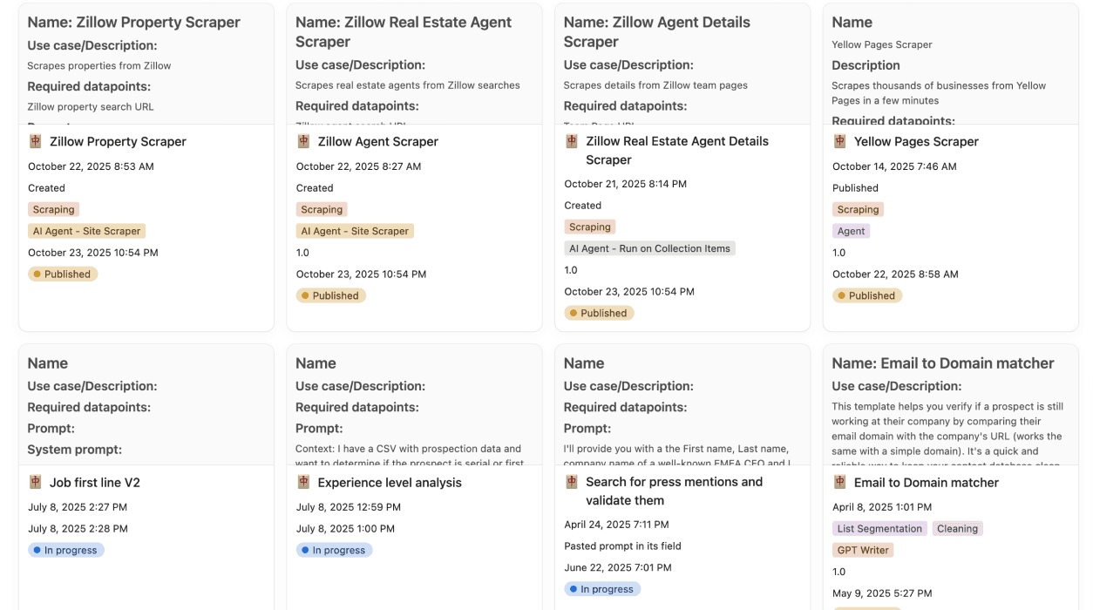Click the Email to Domain matcher page icon
Viewport: 1093px width, 610px height.
coord(839,482)
